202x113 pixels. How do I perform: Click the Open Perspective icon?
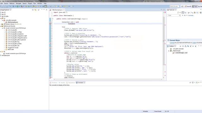(x=182, y=6)
